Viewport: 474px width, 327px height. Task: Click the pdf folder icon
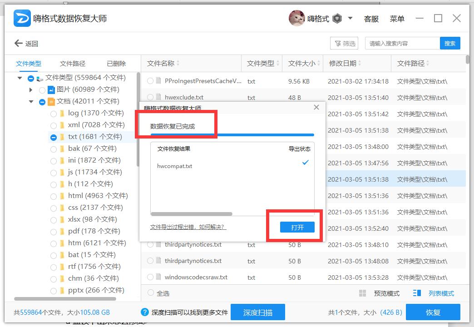(x=62, y=232)
